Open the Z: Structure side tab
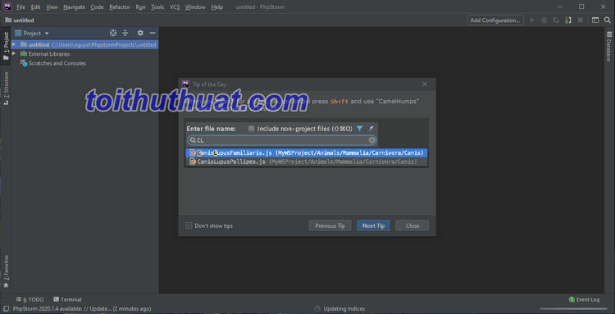Viewport: 615px width, 314px height. click(x=6, y=88)
